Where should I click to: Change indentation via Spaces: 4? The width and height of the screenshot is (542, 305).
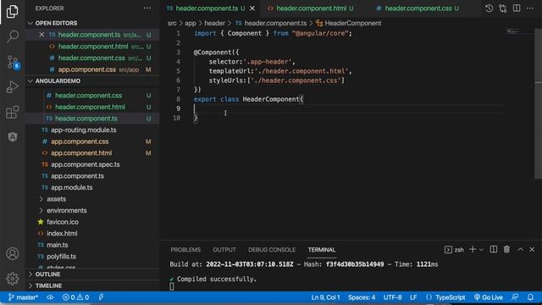[362, 297]
